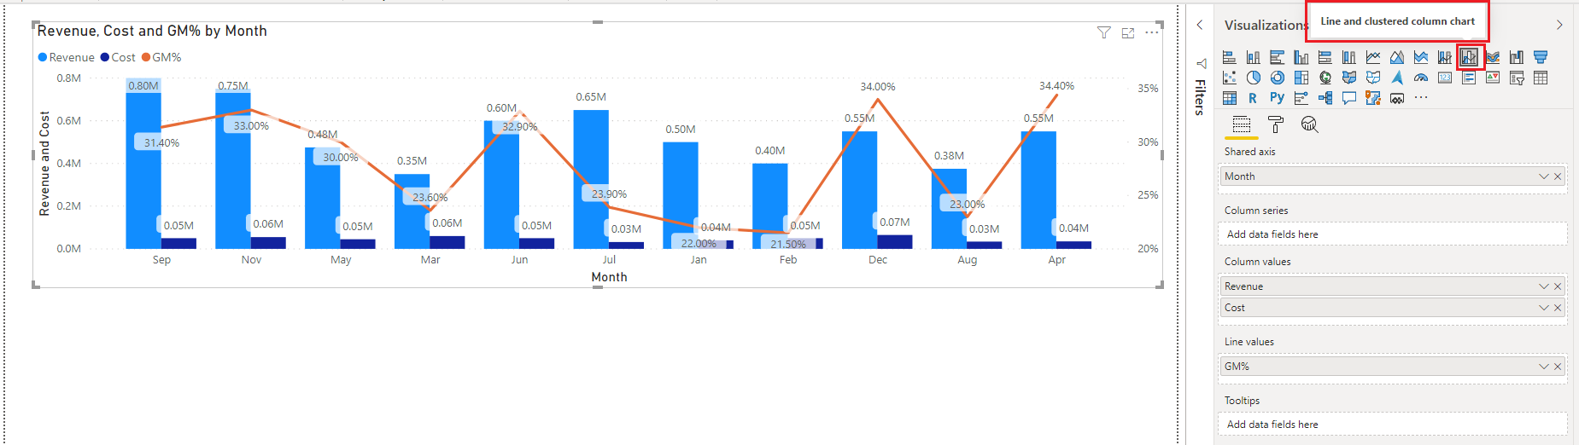This screenshot has height=445, width=1579.
Task: Open Revenue field dropdown in Column values
Action: point(1543,286)
